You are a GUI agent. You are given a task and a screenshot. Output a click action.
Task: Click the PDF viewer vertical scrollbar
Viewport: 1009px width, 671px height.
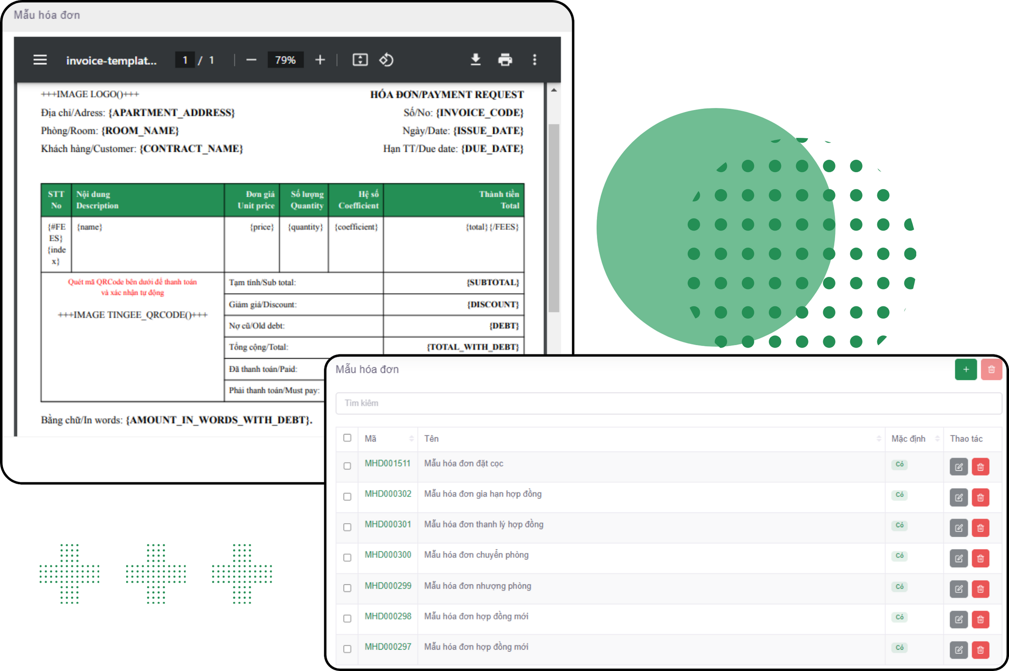pyautogui.click(x=554, y=218)
